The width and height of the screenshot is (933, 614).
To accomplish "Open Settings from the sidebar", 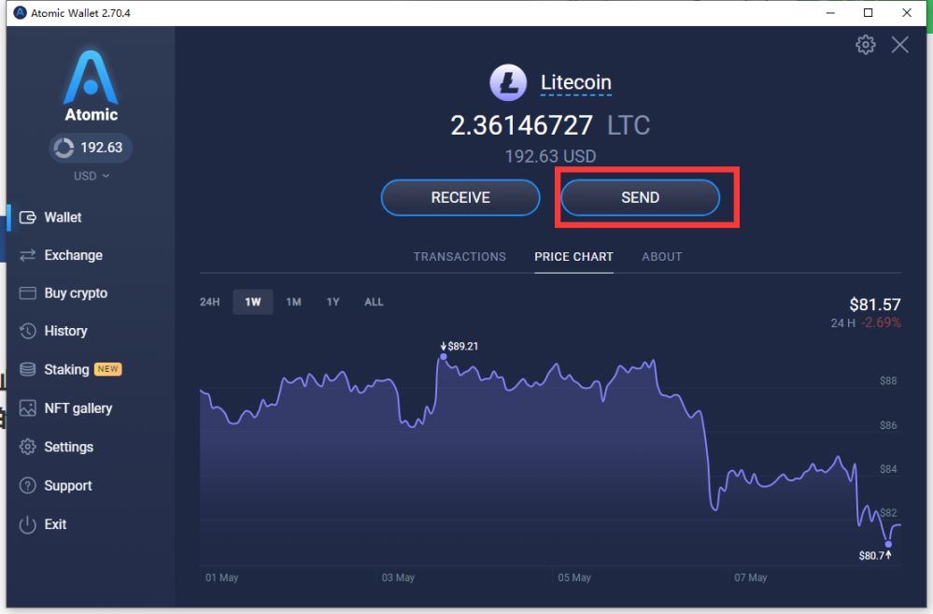I will pos(67,447).
